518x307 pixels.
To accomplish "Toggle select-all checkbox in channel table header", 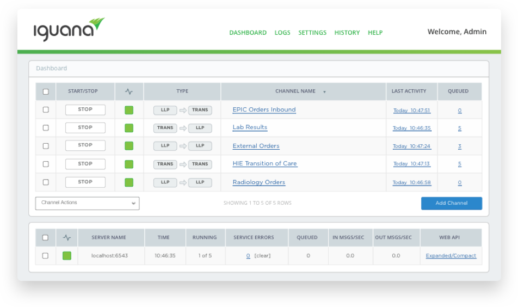I will coord(46,91).
